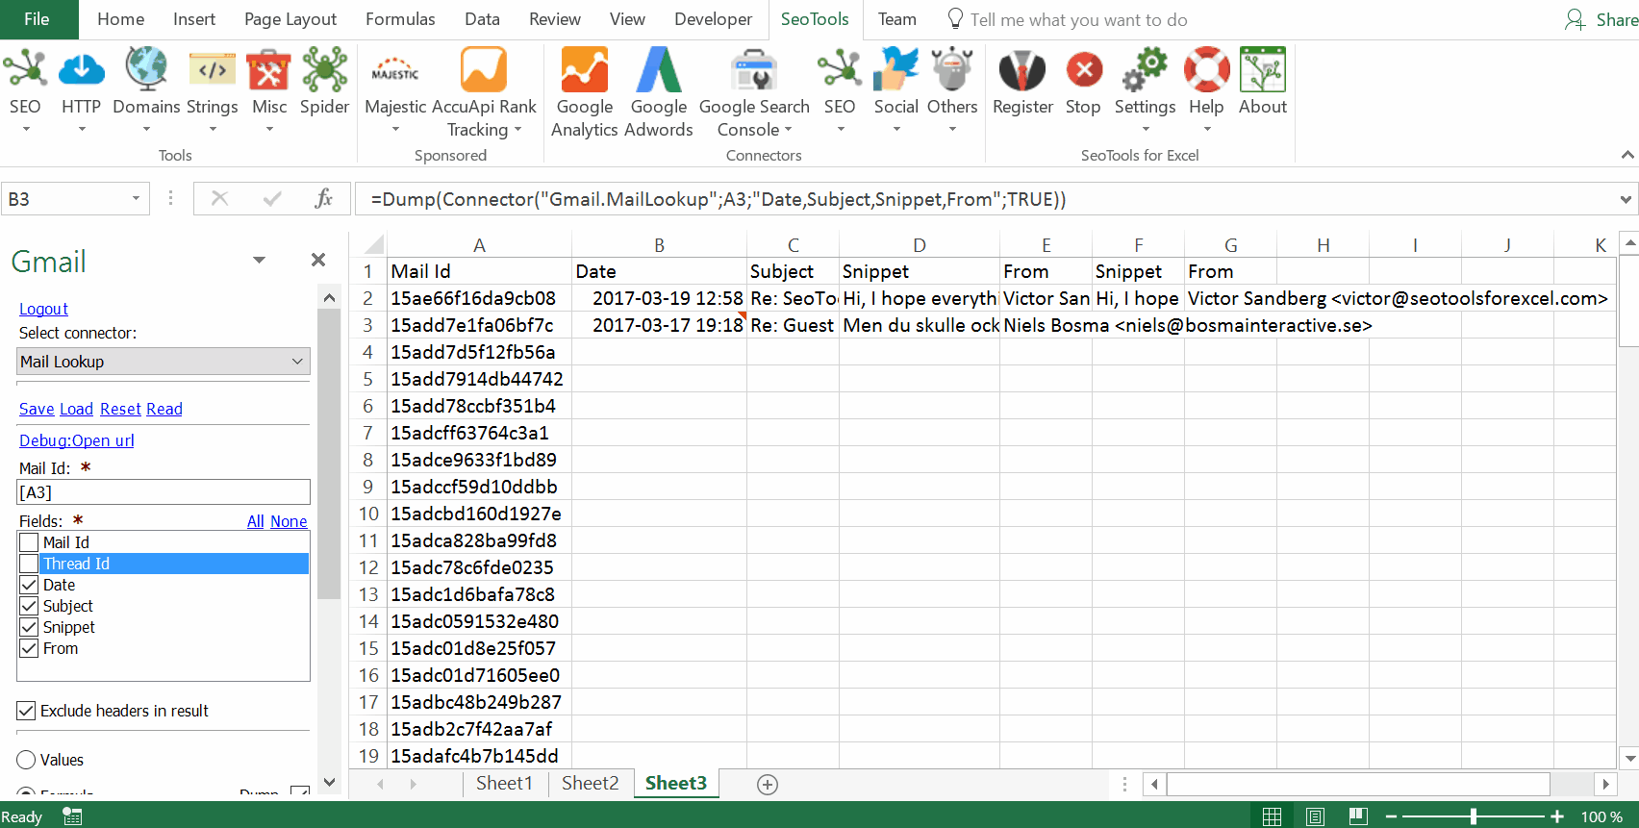The image size is (1639, 828).
Task: Open the Name Box dropdown arrow
Action: coord(136,199)
